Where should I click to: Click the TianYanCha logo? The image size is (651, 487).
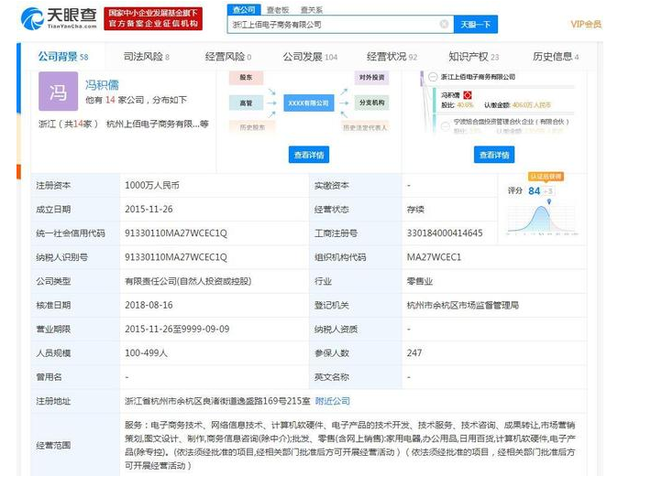coord(59,18)
